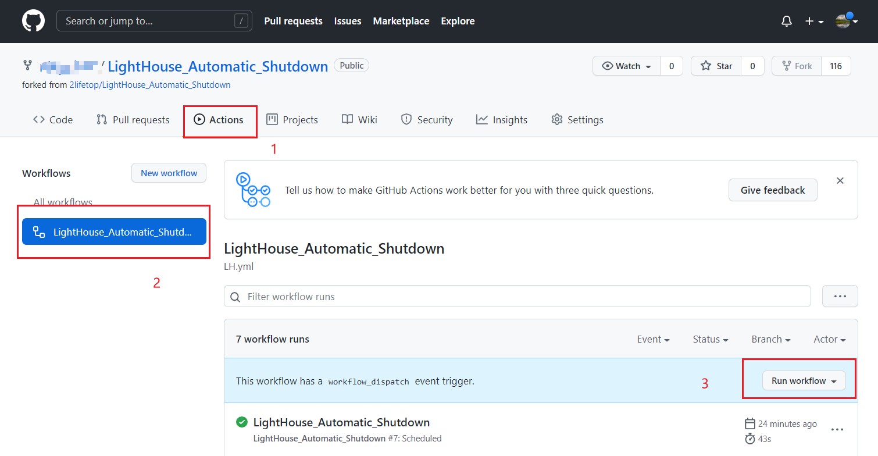878x456 pixels.
Task: Open the Actor filter dropdown
Action: pyautogui.click(x=830, y=339)
